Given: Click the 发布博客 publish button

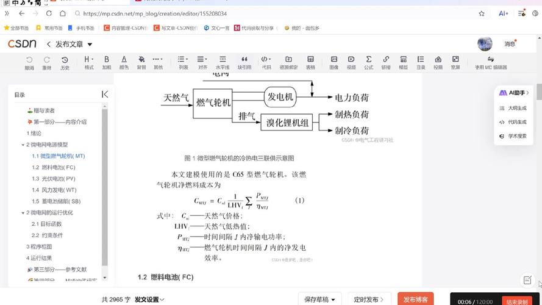Looking at the screenshot, I should [x=415, y=300].
